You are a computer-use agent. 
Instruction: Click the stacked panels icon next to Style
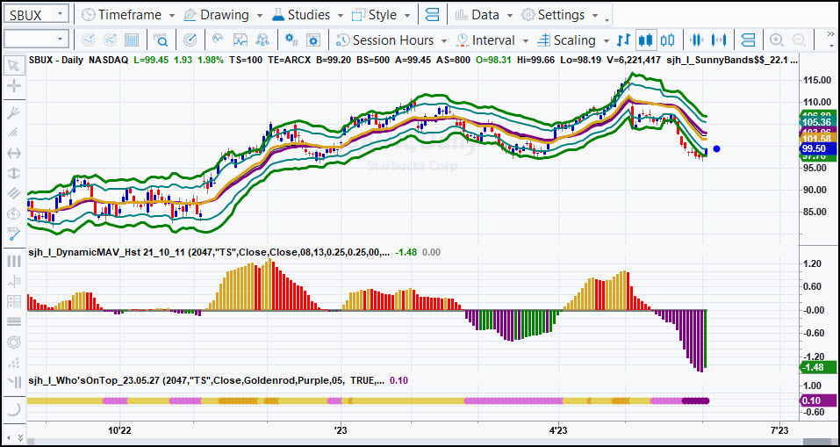point(432,14)
